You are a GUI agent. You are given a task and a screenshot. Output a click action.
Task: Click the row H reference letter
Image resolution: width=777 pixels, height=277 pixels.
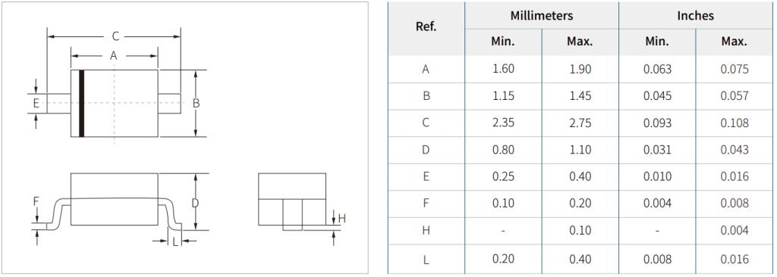(x=426, y=231)
